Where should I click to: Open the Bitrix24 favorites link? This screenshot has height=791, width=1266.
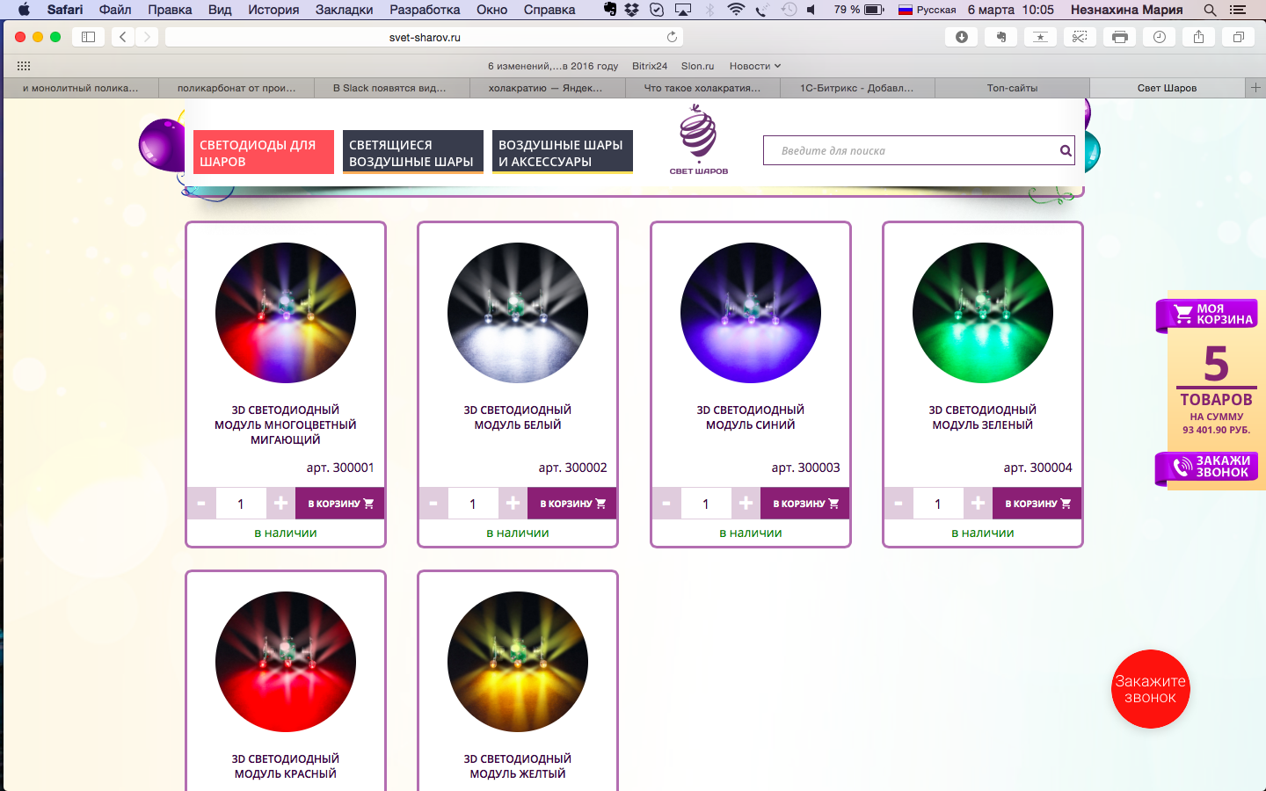click(650, 66)
